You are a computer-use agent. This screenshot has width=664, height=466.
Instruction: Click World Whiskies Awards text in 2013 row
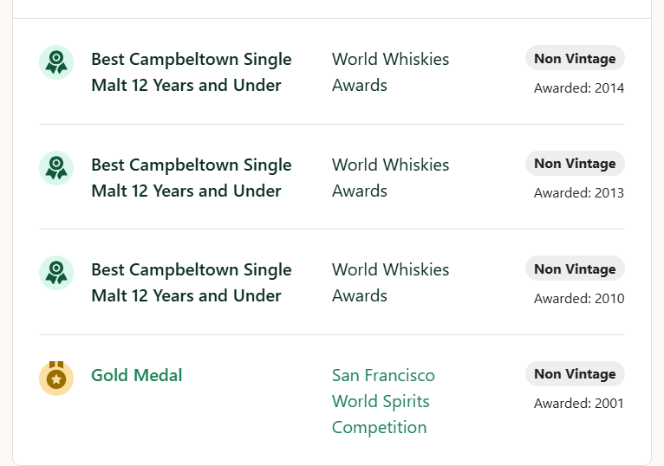pyautogui.click(x=390, y=178)
